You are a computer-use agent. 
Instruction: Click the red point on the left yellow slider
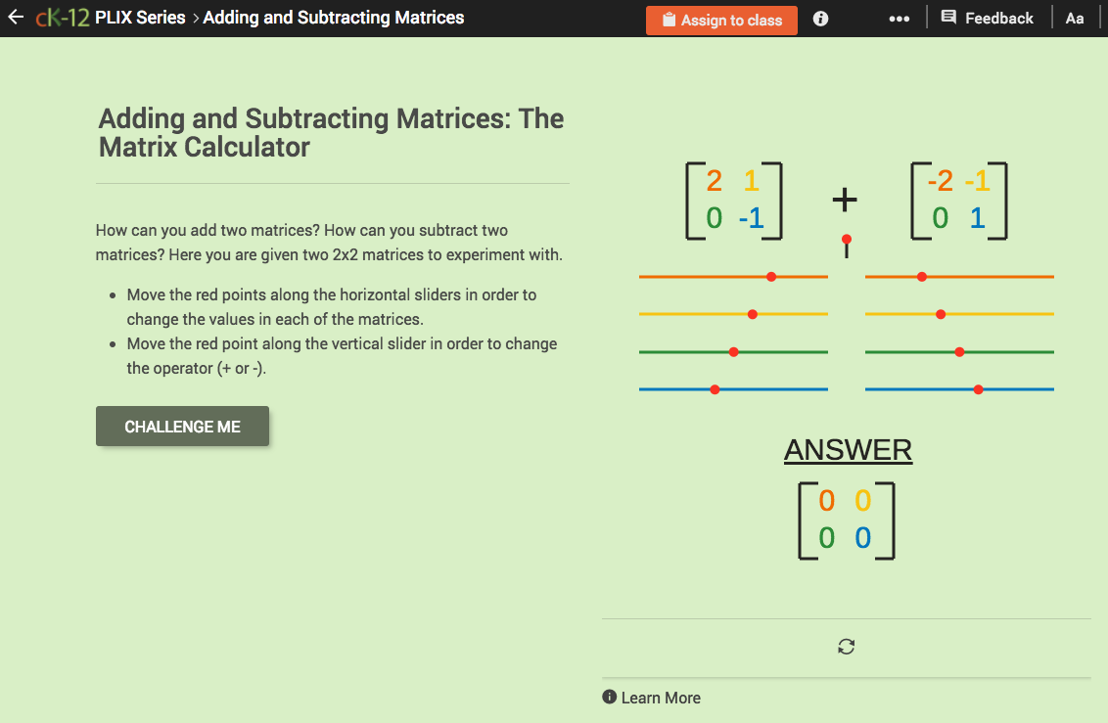pyautogui.click(x=752, y=314)
